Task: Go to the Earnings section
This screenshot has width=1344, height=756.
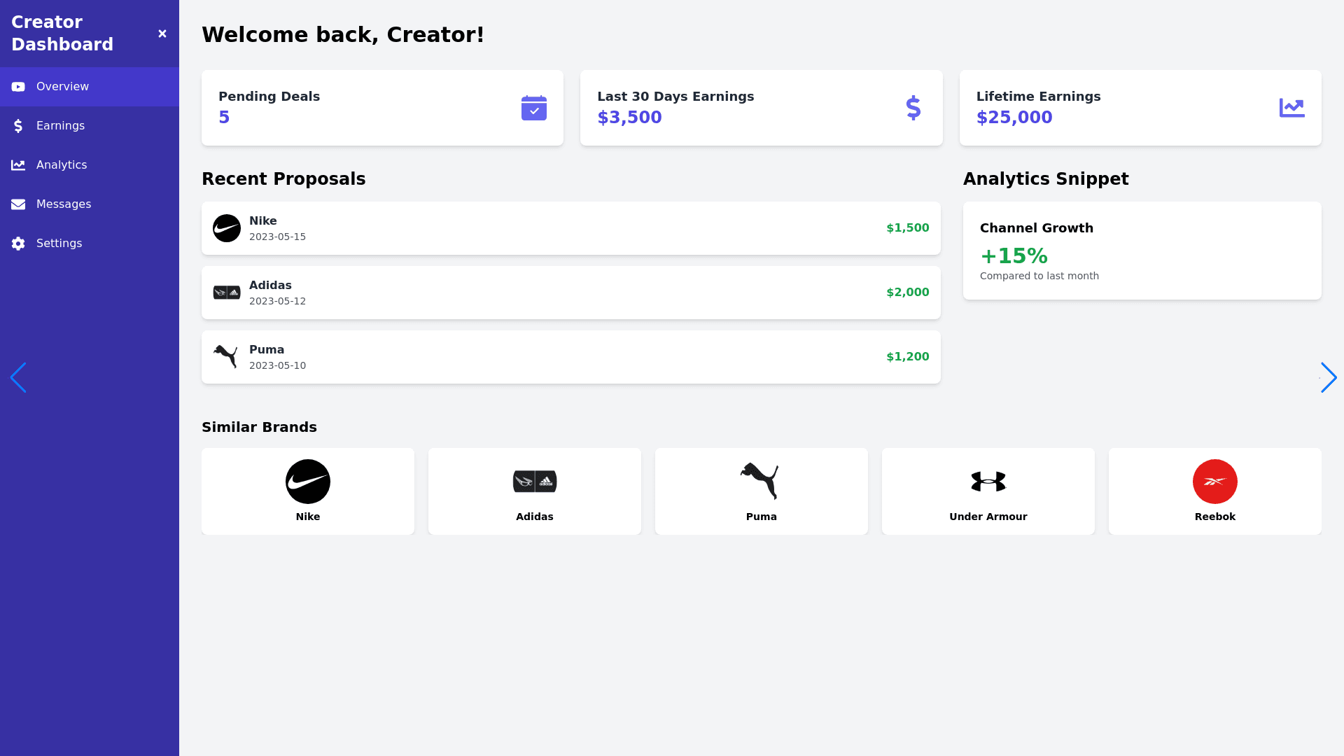Action: [x=60, y=126]
